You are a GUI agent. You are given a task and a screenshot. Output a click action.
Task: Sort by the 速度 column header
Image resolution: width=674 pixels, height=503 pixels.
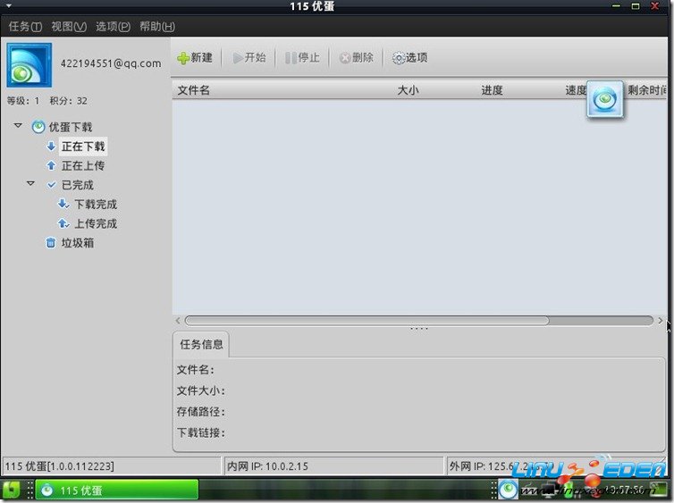[576, 90]
